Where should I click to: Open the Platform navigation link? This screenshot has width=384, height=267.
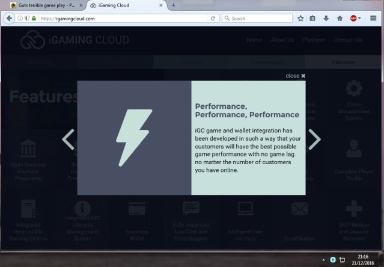click(x=314, y=40)
